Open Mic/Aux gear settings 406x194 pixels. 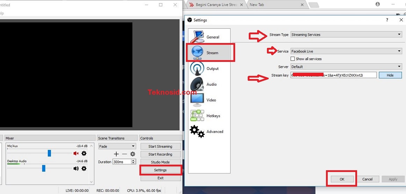(84, 153)
